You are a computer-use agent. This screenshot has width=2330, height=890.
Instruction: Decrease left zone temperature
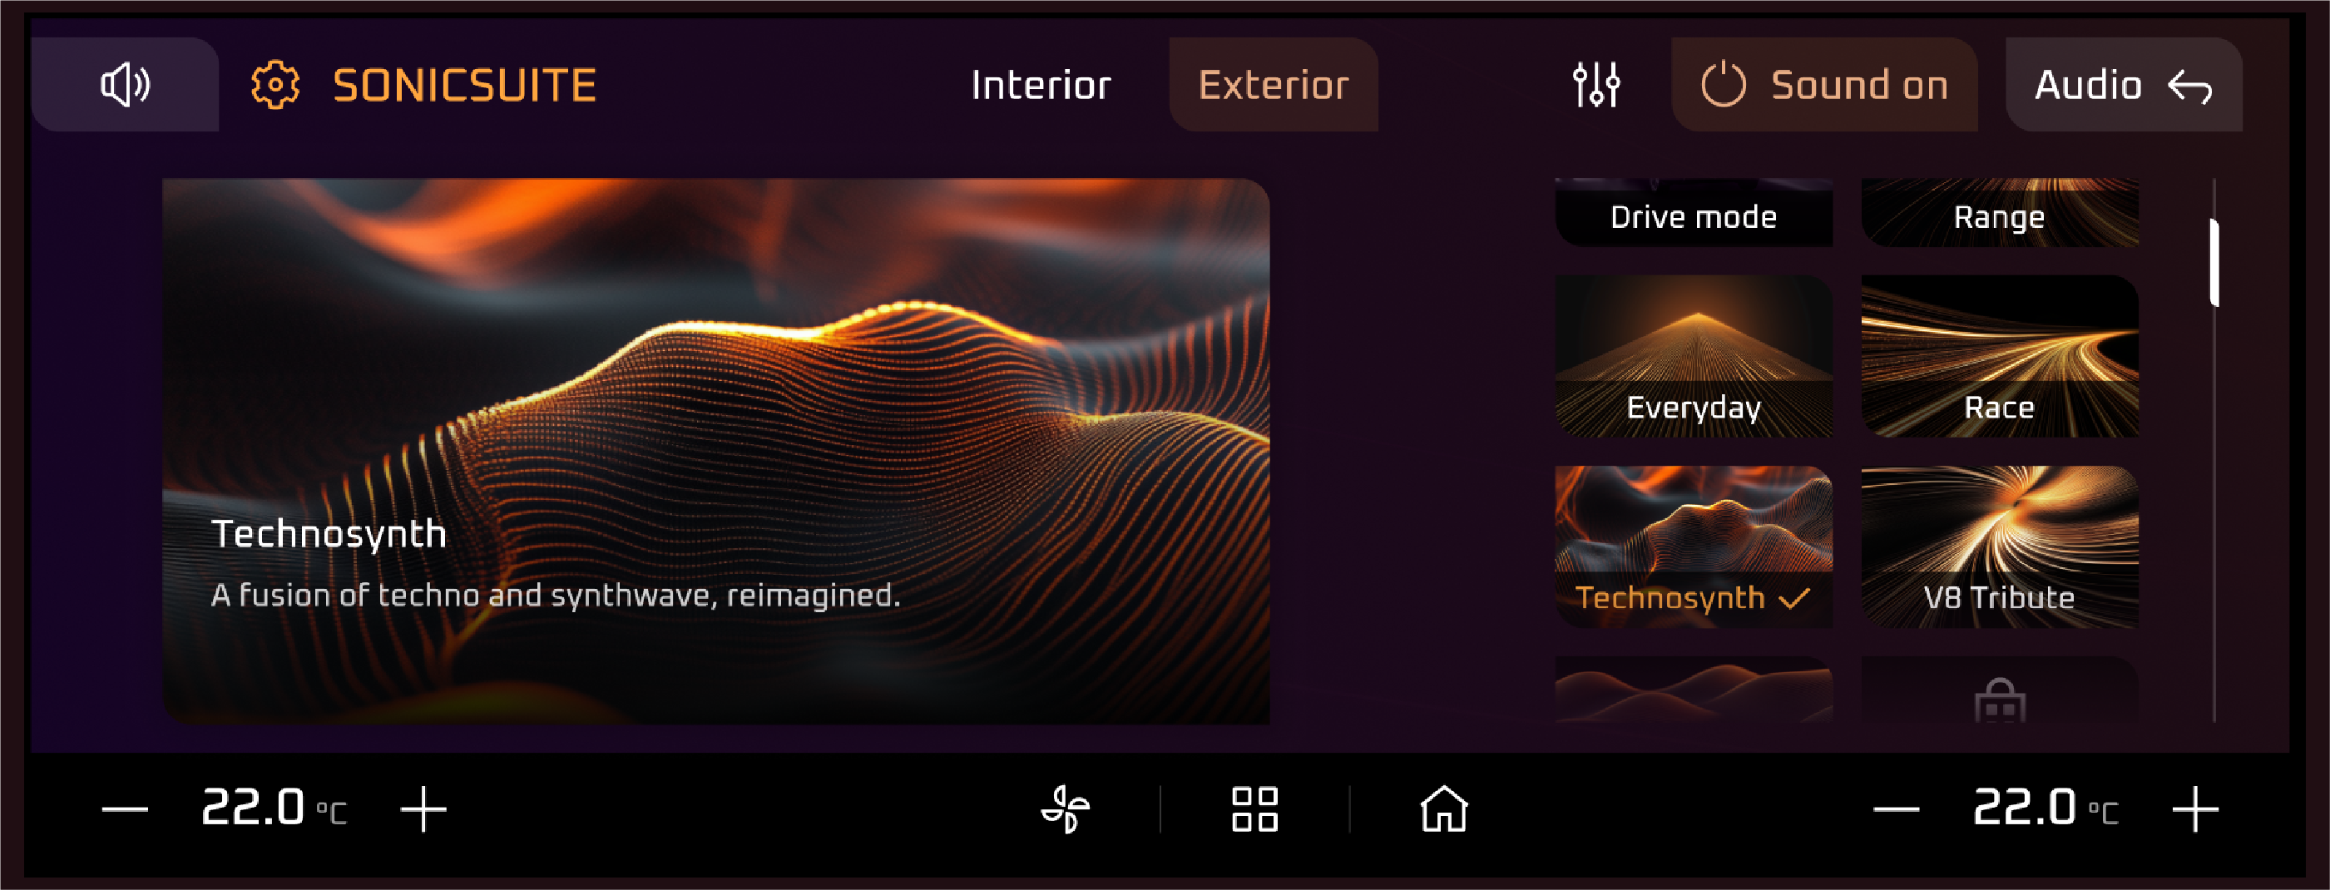tap(125, 808)
